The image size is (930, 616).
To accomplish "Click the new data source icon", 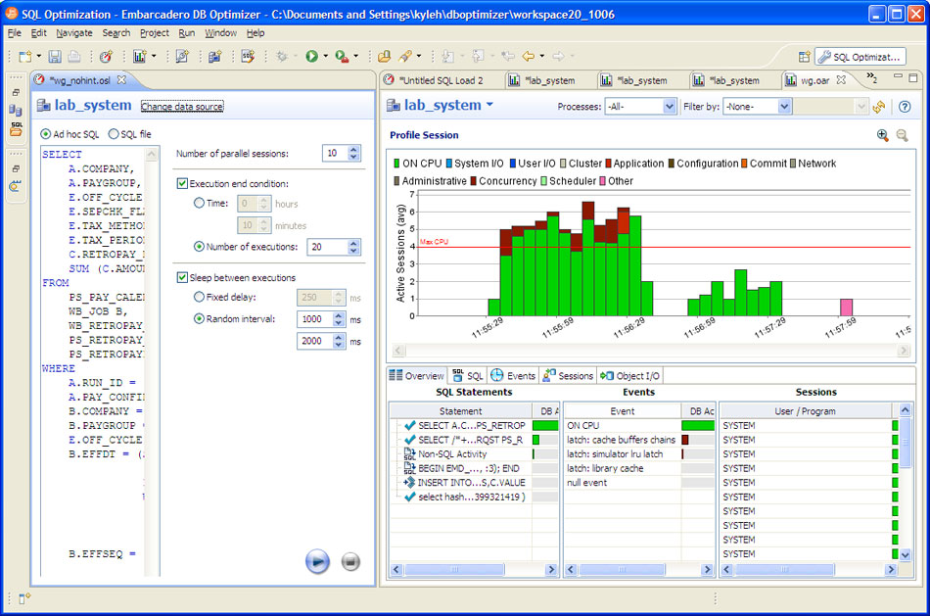I will click(214, 57).
